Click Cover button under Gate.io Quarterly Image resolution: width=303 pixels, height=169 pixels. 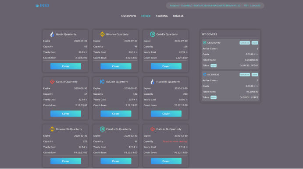point(66,114)
